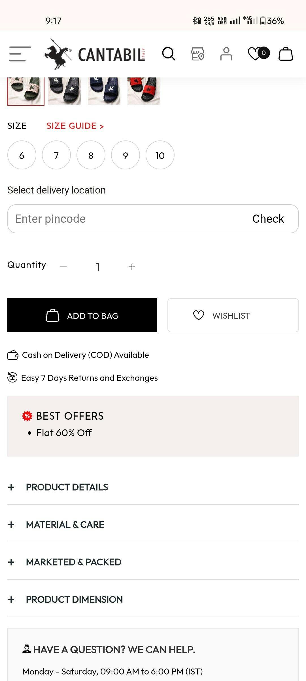
Task: Decrease quantity with the minus icon
Action: tap(63, 267)
